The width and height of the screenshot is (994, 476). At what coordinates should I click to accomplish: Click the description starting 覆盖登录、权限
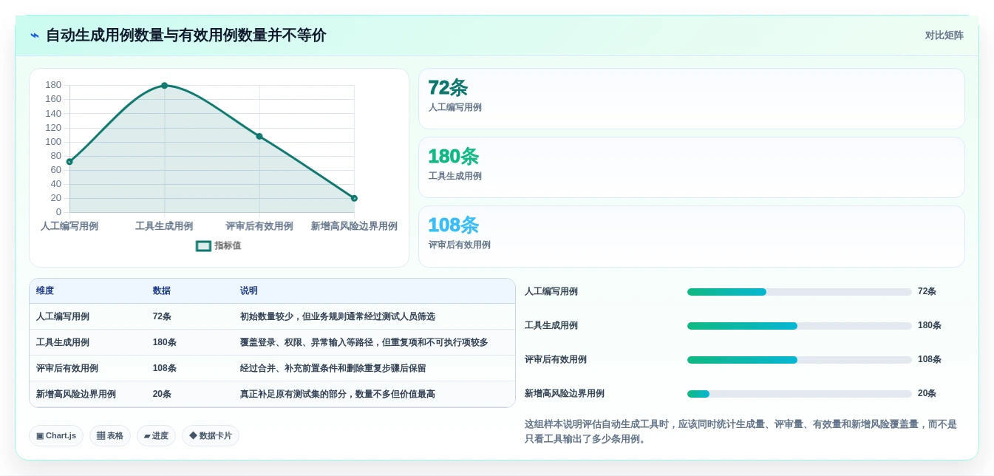364,342
